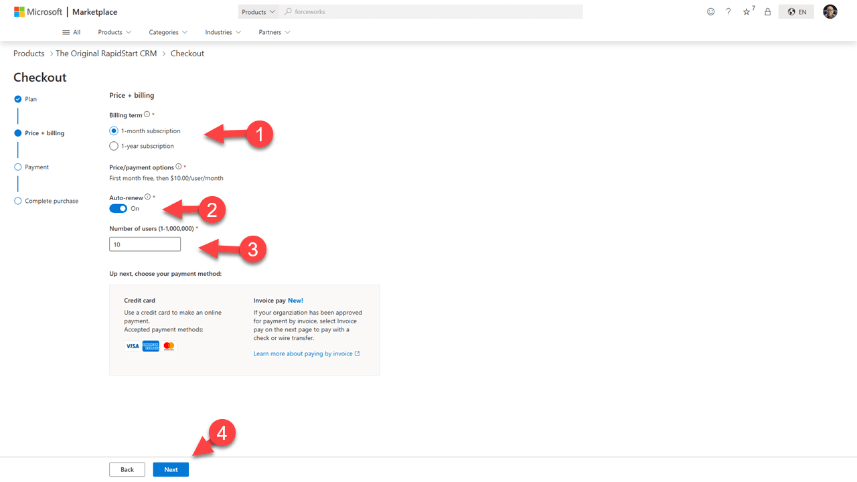
Task: Click the smiley feedback icon
Action: (x=710, y=12)
